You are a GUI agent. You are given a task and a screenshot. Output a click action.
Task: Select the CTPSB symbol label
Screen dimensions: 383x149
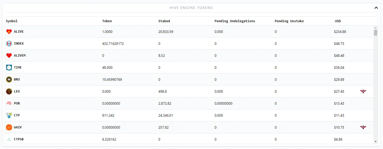19,139
